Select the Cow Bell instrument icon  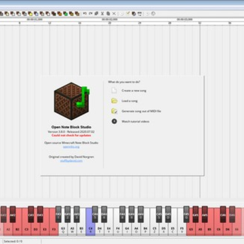54,14
